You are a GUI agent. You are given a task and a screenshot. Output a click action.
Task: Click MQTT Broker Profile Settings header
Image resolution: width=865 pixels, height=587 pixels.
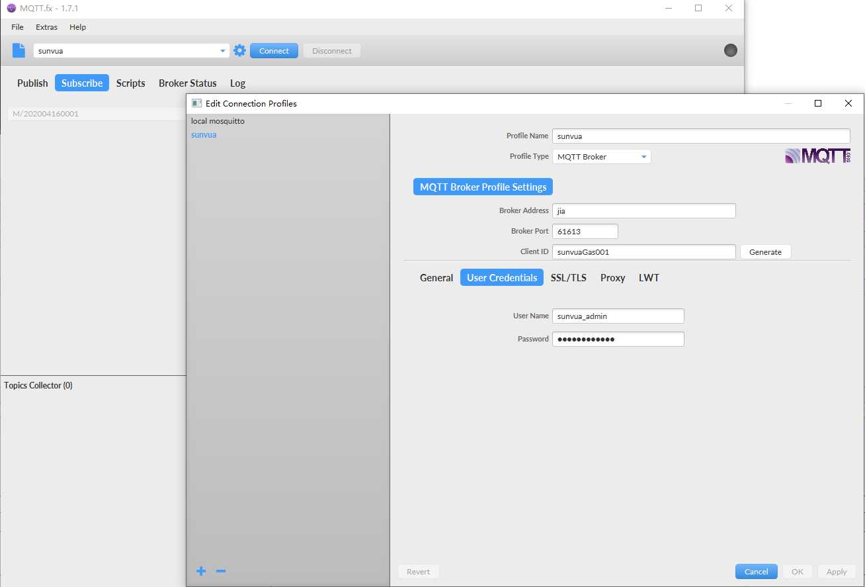coord(483,187)
